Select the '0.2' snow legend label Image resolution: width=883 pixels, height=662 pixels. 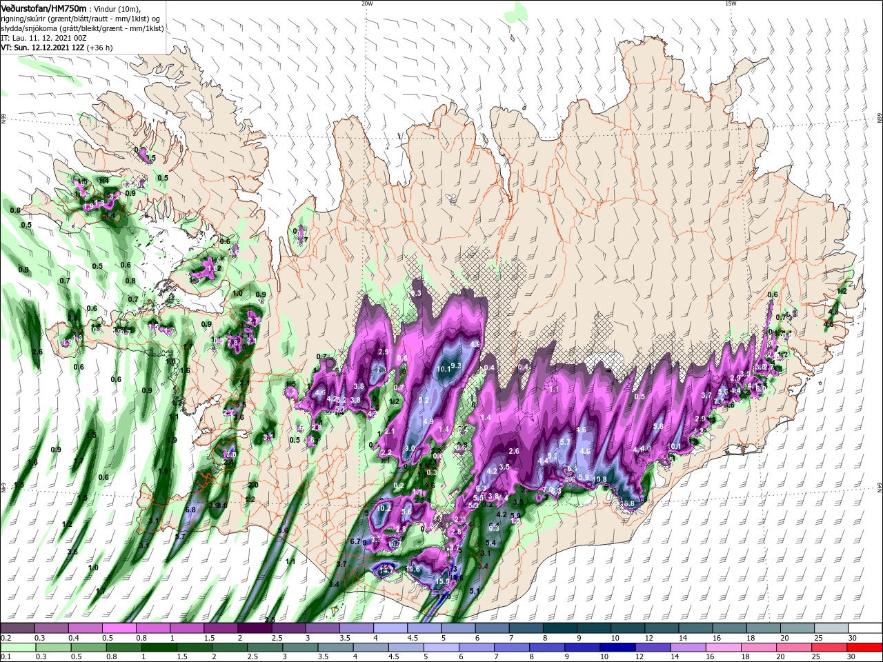click(x=5, y=638)
